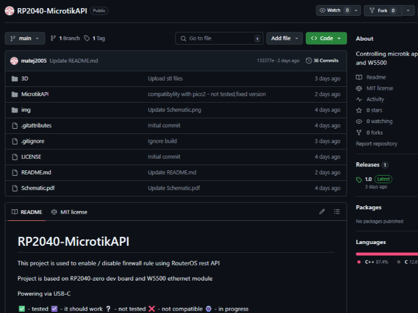Open the LICENSE file name
The height and width of the screenshot is (313, 418).
click(x=31, y=157)
